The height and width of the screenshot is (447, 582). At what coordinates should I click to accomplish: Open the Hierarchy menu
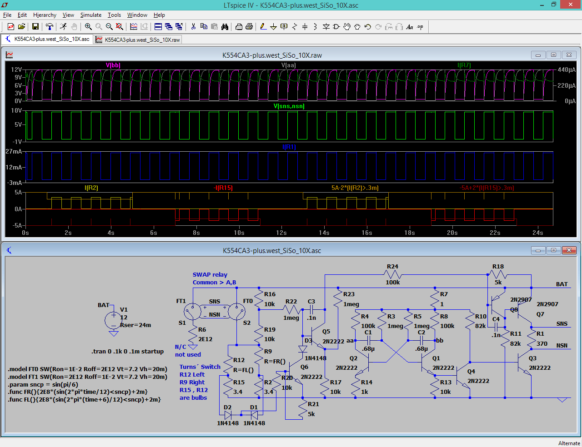pos(45,15)
